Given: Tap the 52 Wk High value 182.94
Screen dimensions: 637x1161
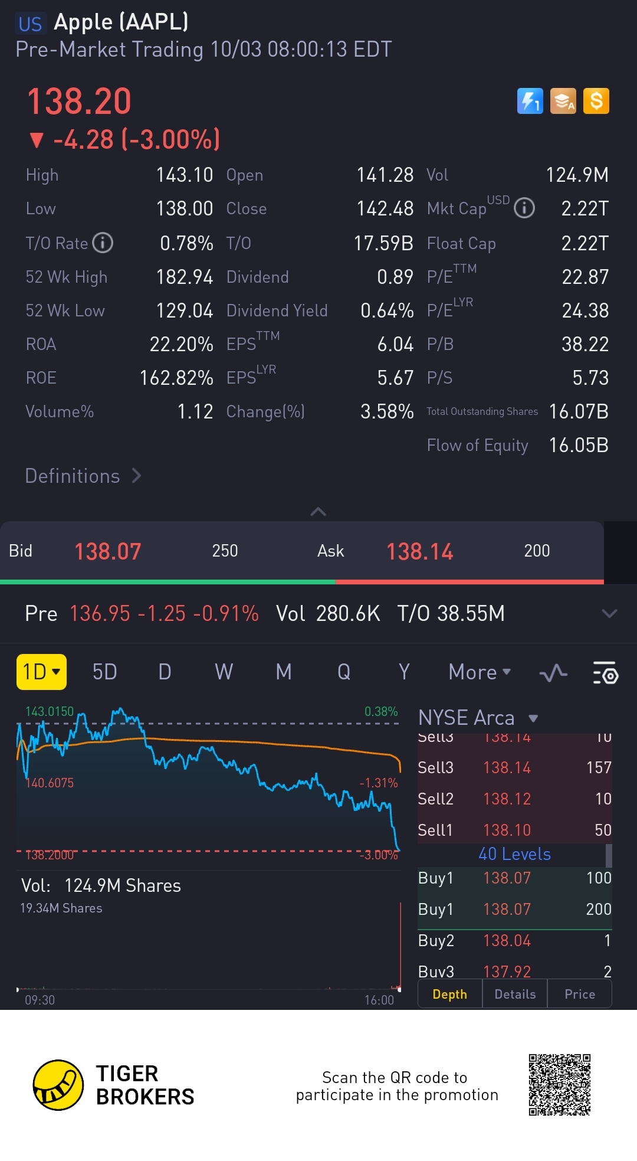Looking at the screenshot, I should 185,277.
